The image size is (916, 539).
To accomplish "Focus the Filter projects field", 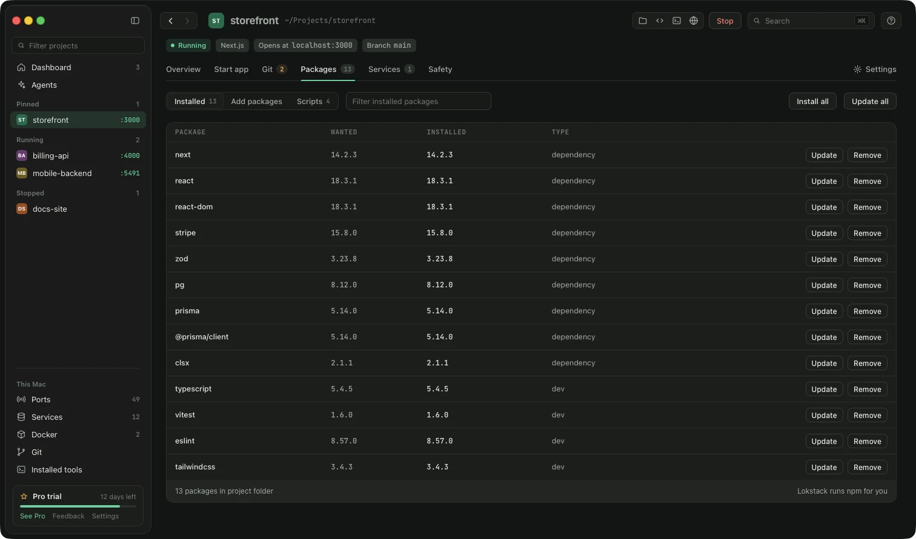I will tap(78, 45).
